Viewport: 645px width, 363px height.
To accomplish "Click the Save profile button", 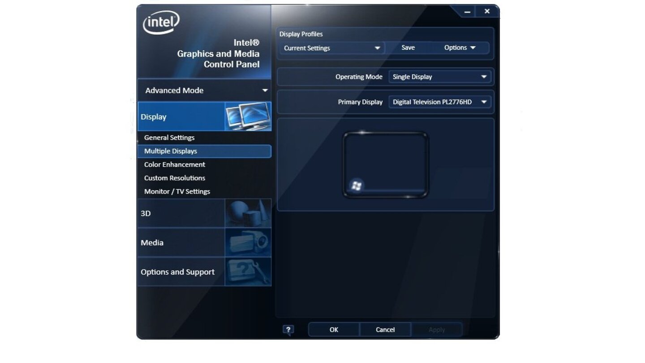I will point(408,48).
